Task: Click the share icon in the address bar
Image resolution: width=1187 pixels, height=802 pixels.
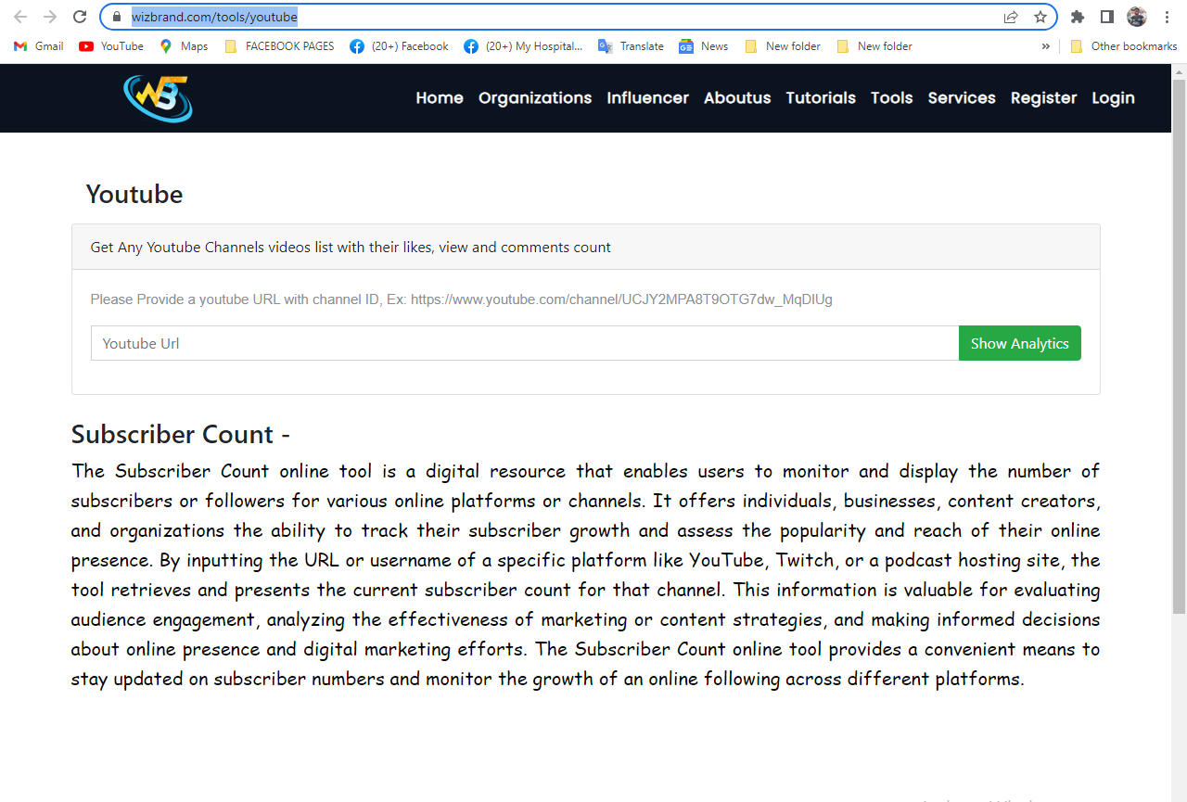Action: coord(1010,16)
